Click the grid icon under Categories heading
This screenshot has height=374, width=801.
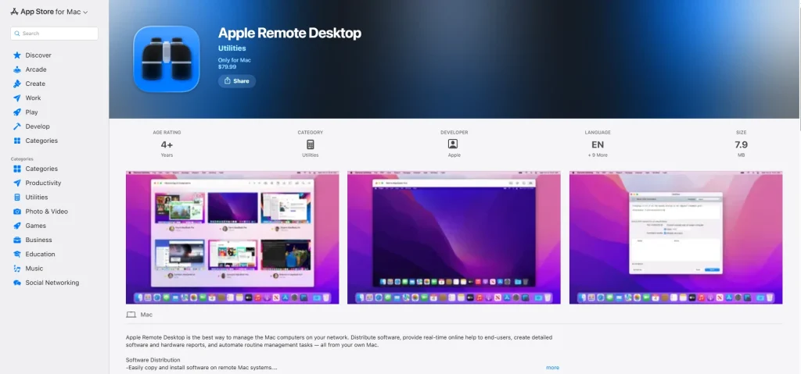17,169
